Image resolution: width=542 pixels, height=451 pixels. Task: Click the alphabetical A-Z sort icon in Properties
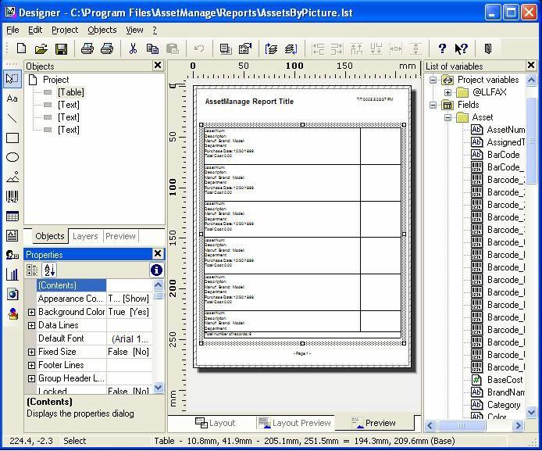coord(49,270)
